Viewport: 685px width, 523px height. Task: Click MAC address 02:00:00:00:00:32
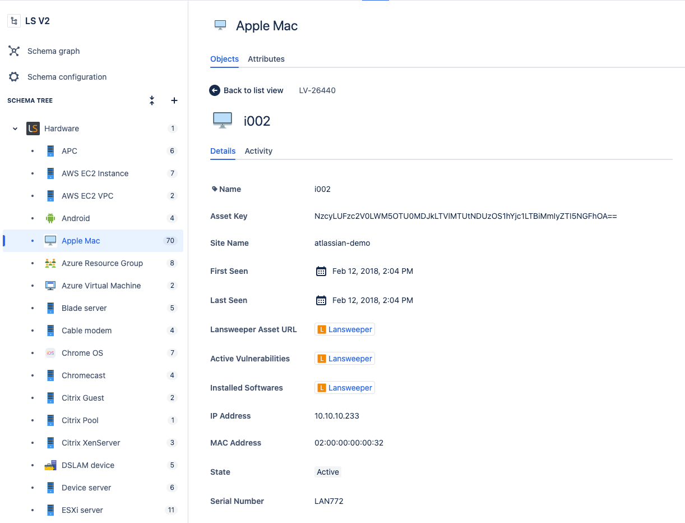pos(349,443)
